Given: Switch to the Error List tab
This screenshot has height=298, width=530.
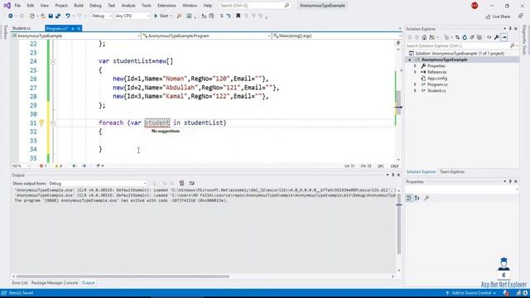Looking at the screenshot, I should click(x=20, y=283).
